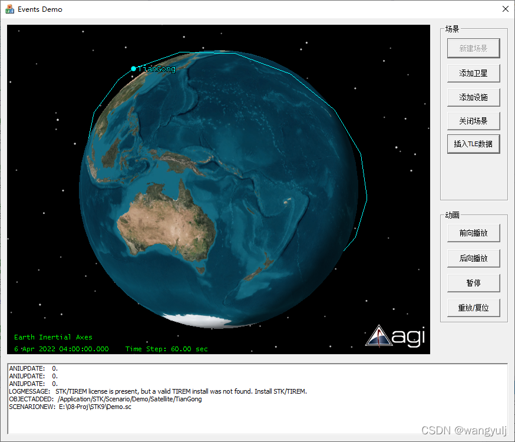Add a satellite with 添加卫星

[x=473, y=73]
